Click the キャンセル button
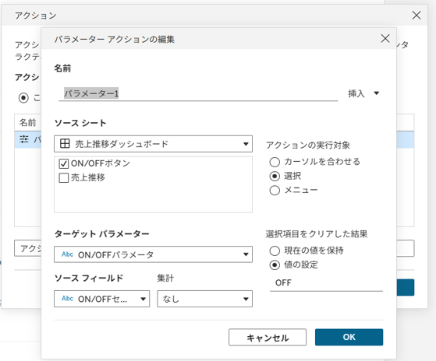This screenshot has width=436, height=361. coord(268,337)
